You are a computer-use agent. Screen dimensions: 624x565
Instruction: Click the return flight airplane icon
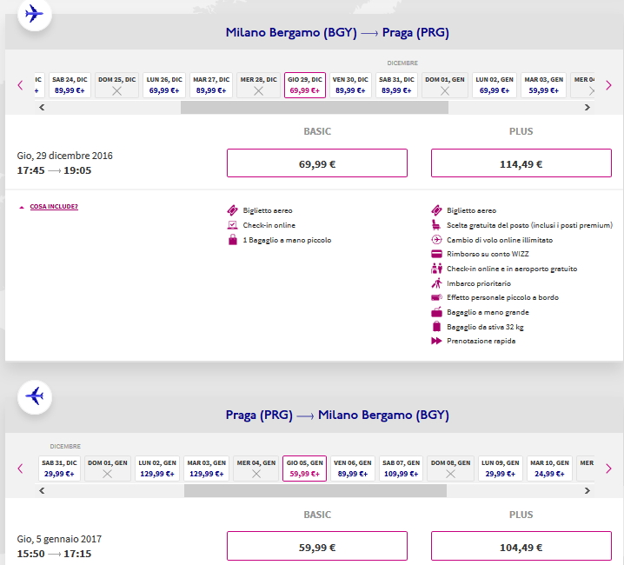(35, 396)
